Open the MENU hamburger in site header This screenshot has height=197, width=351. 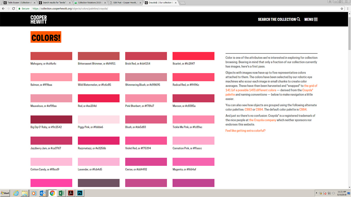(316, 19)
